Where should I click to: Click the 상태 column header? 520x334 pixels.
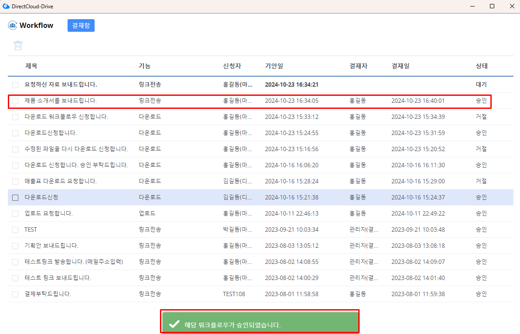click(x=482, y=66)
